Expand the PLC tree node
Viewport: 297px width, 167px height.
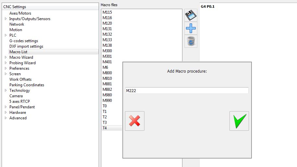[6, 35]
